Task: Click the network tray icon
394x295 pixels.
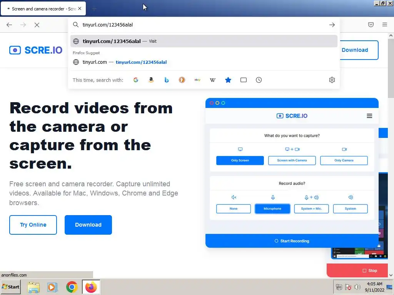Action: coord(339,287)
